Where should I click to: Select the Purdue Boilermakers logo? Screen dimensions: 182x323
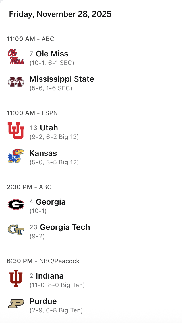tap(16, 304)
